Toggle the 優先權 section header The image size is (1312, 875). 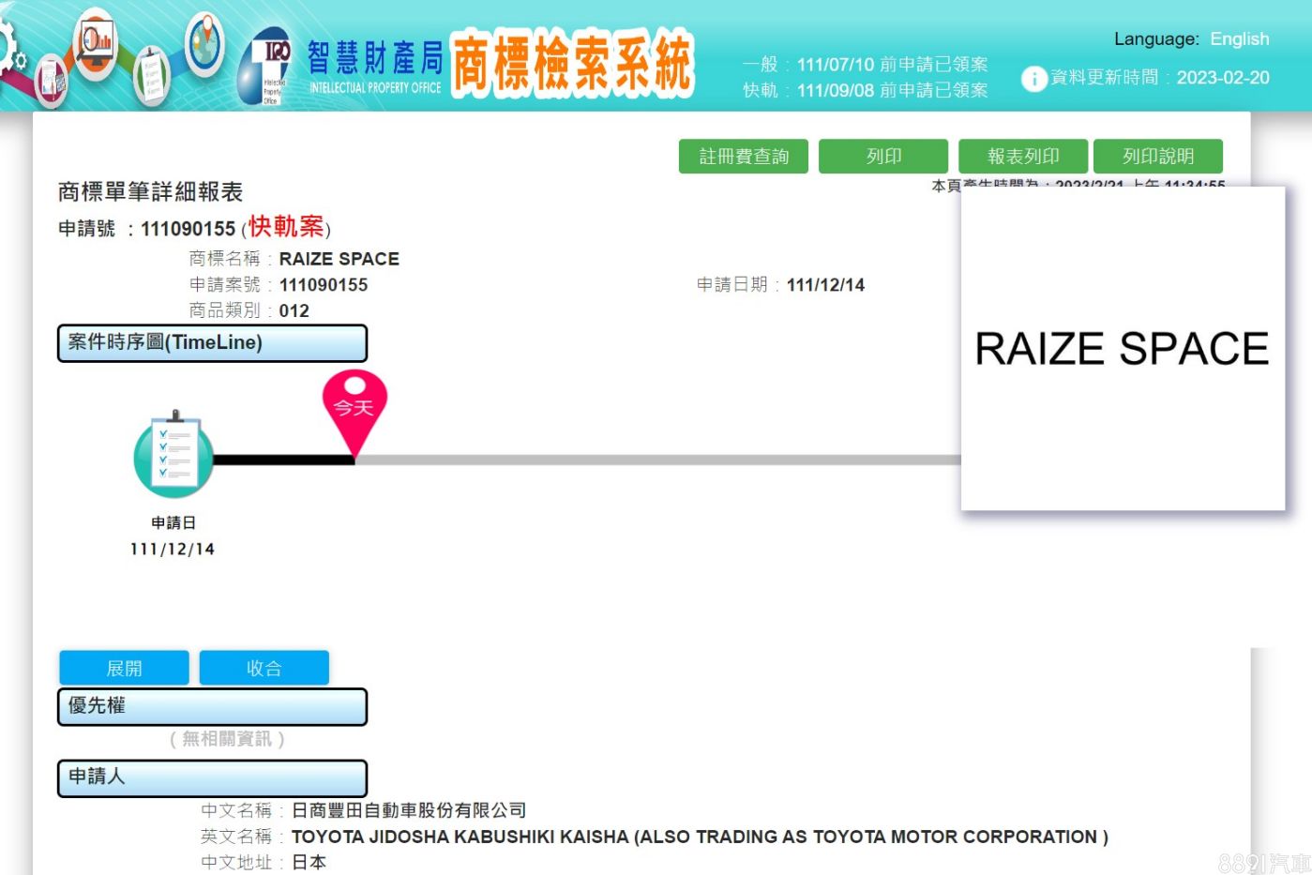212,706
